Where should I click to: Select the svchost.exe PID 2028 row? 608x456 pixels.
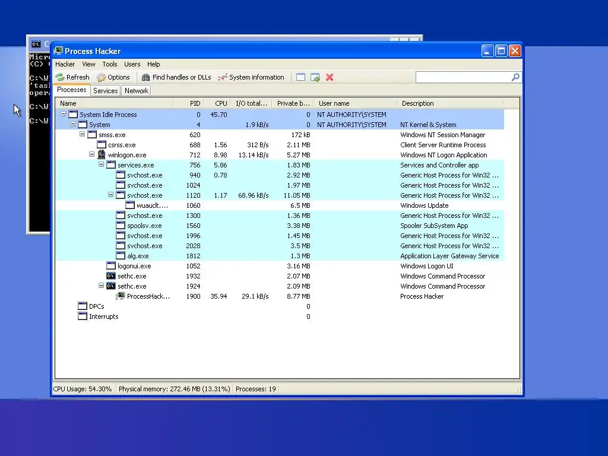pyautogui.click(x=280, y=245)
